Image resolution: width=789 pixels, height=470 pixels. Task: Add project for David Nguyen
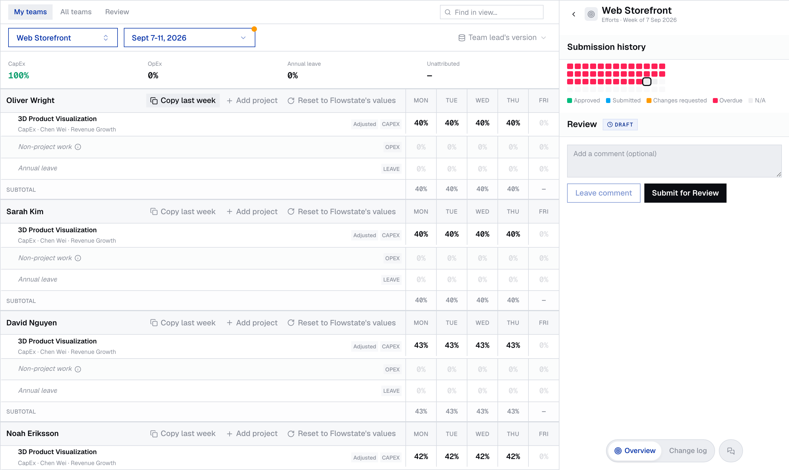tap(252, 323)
